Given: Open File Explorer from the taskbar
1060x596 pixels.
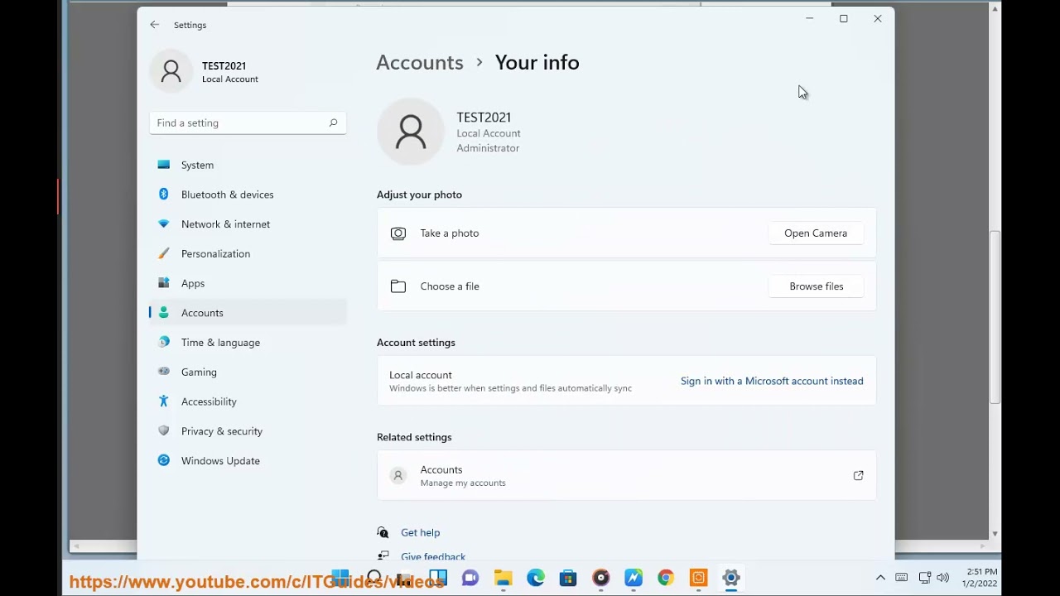Looking at the screenshot, I should point(503,578).
